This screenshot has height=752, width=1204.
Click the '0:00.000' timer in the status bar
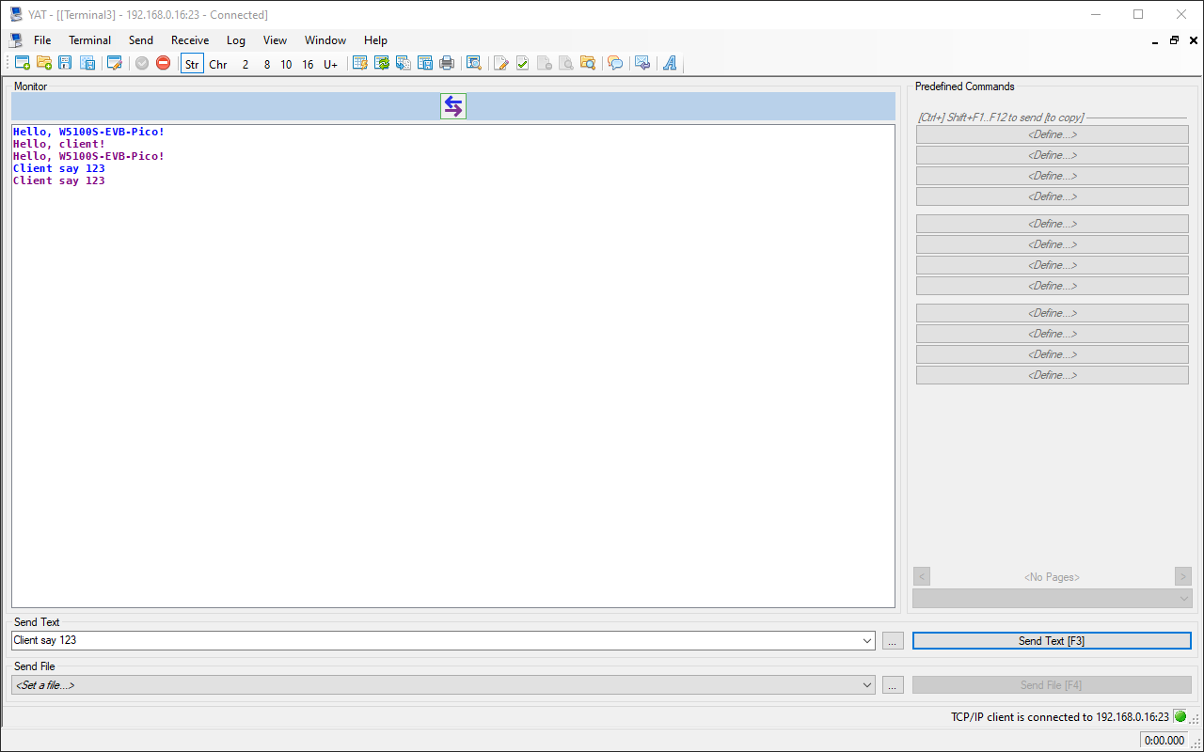point(1164,740)
